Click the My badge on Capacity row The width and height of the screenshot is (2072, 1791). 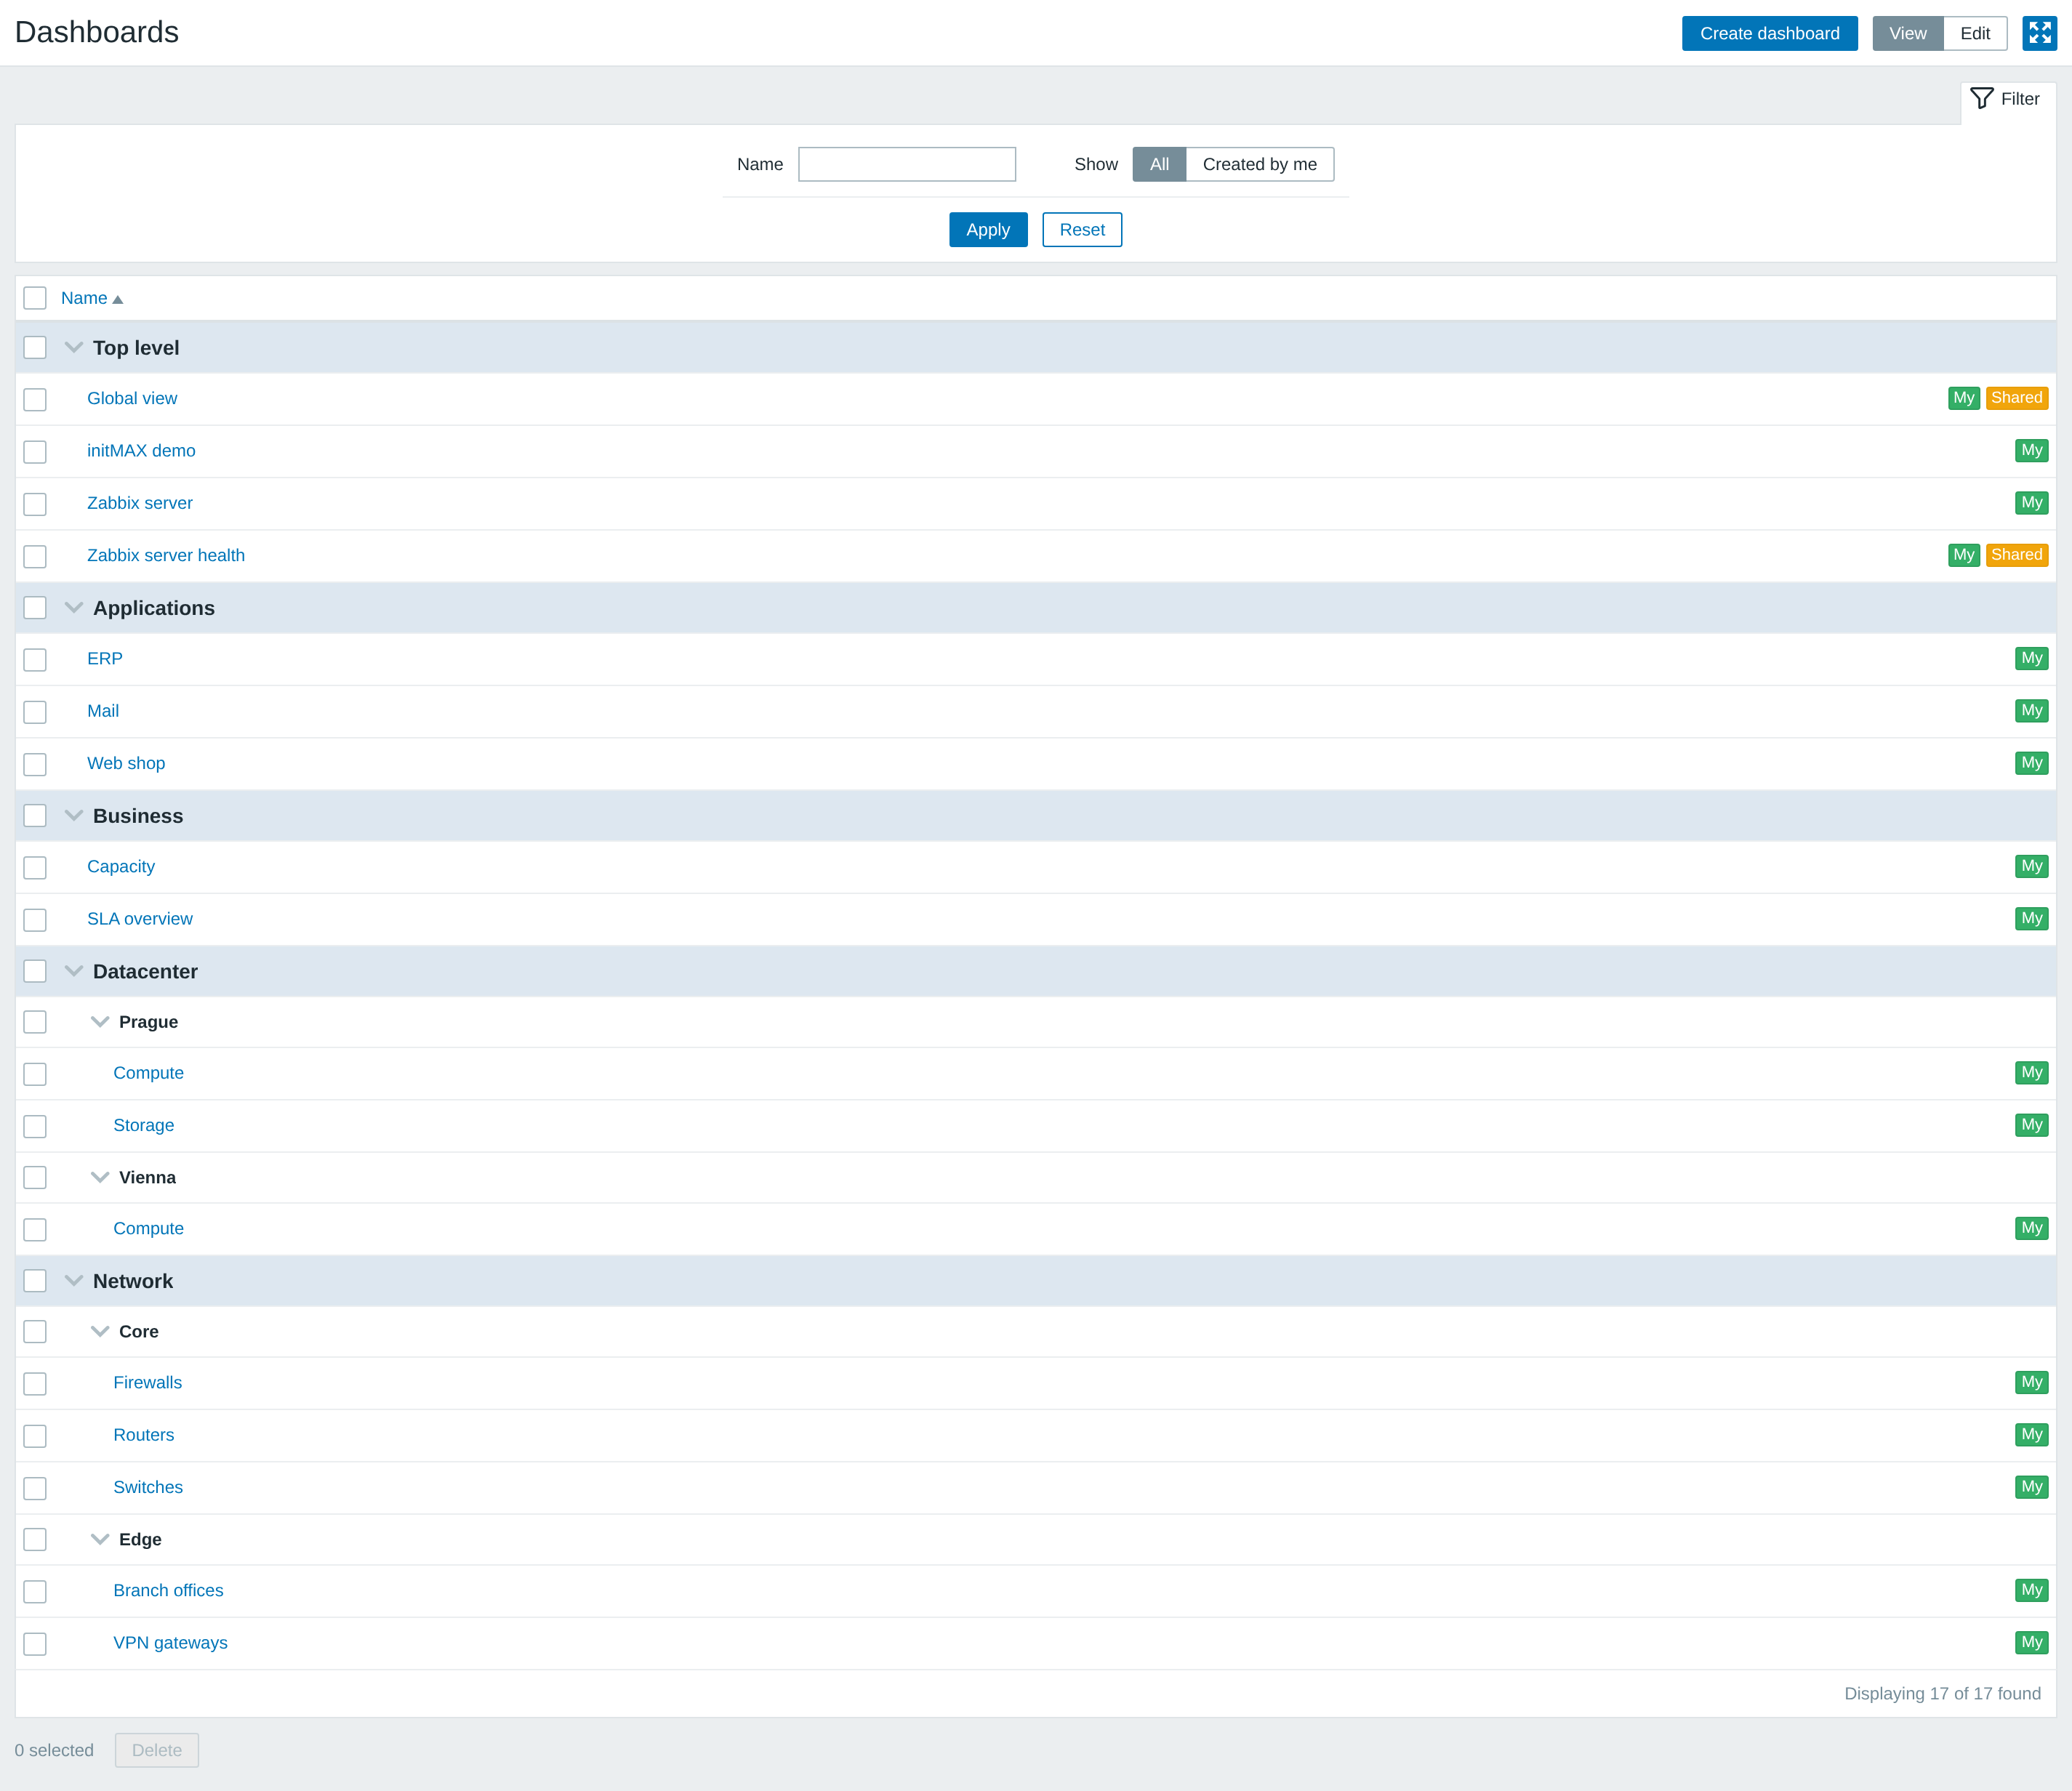pos(2031,867)
